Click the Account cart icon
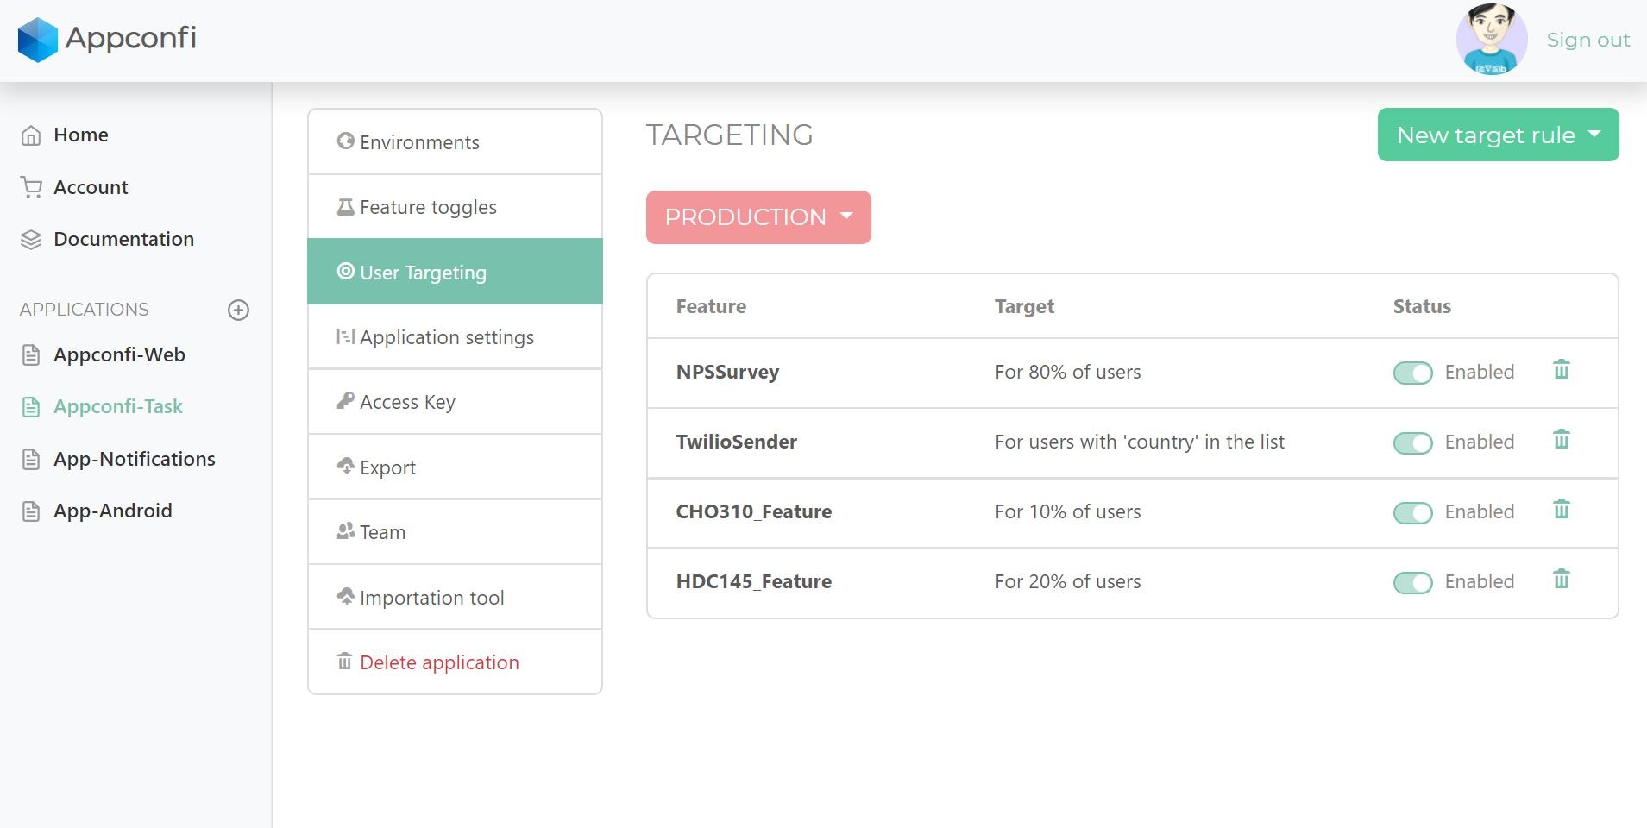Image resolution: width=1647 pixels, height=828 pixels. 31,187
